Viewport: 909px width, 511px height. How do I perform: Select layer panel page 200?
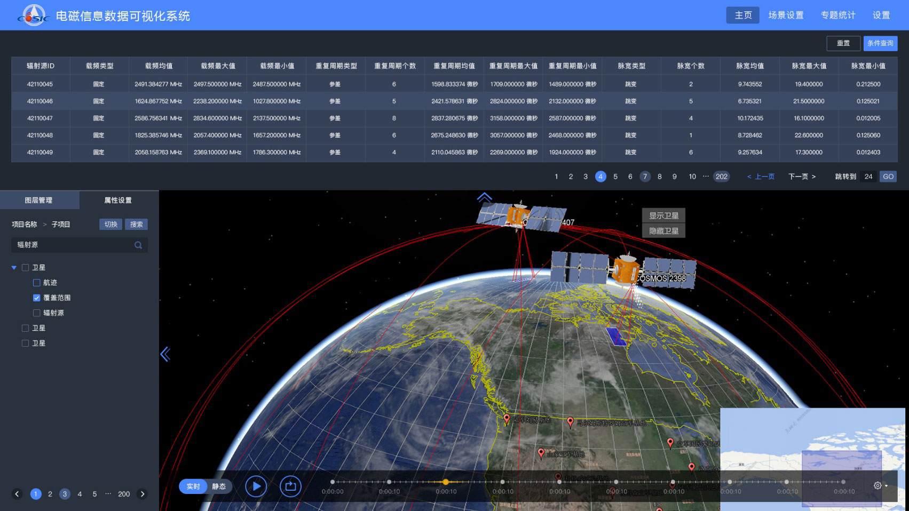pos(124,494)
